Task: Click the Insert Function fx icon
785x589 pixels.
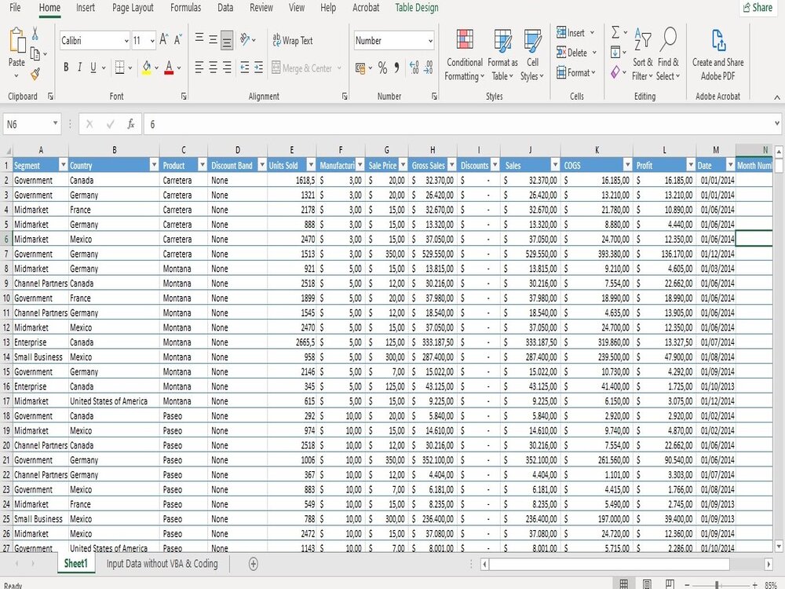Action: (130, 124)
